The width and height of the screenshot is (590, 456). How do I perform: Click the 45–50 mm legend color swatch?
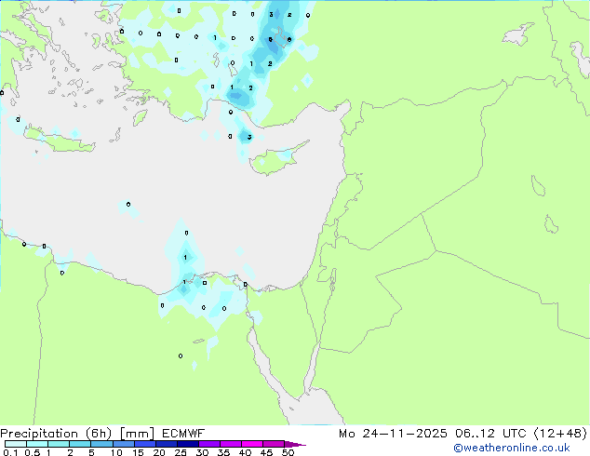tap(274, 444)
